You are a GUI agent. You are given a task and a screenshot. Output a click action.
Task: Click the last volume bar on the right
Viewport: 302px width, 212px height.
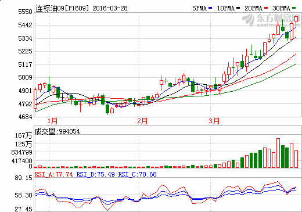(x=296, y=159)
